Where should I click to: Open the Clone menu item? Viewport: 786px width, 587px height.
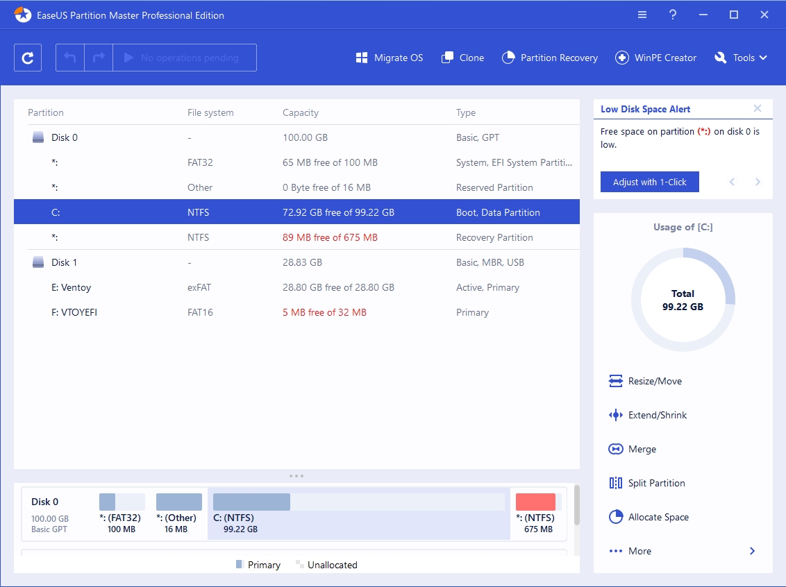click(x=462, y=58)
